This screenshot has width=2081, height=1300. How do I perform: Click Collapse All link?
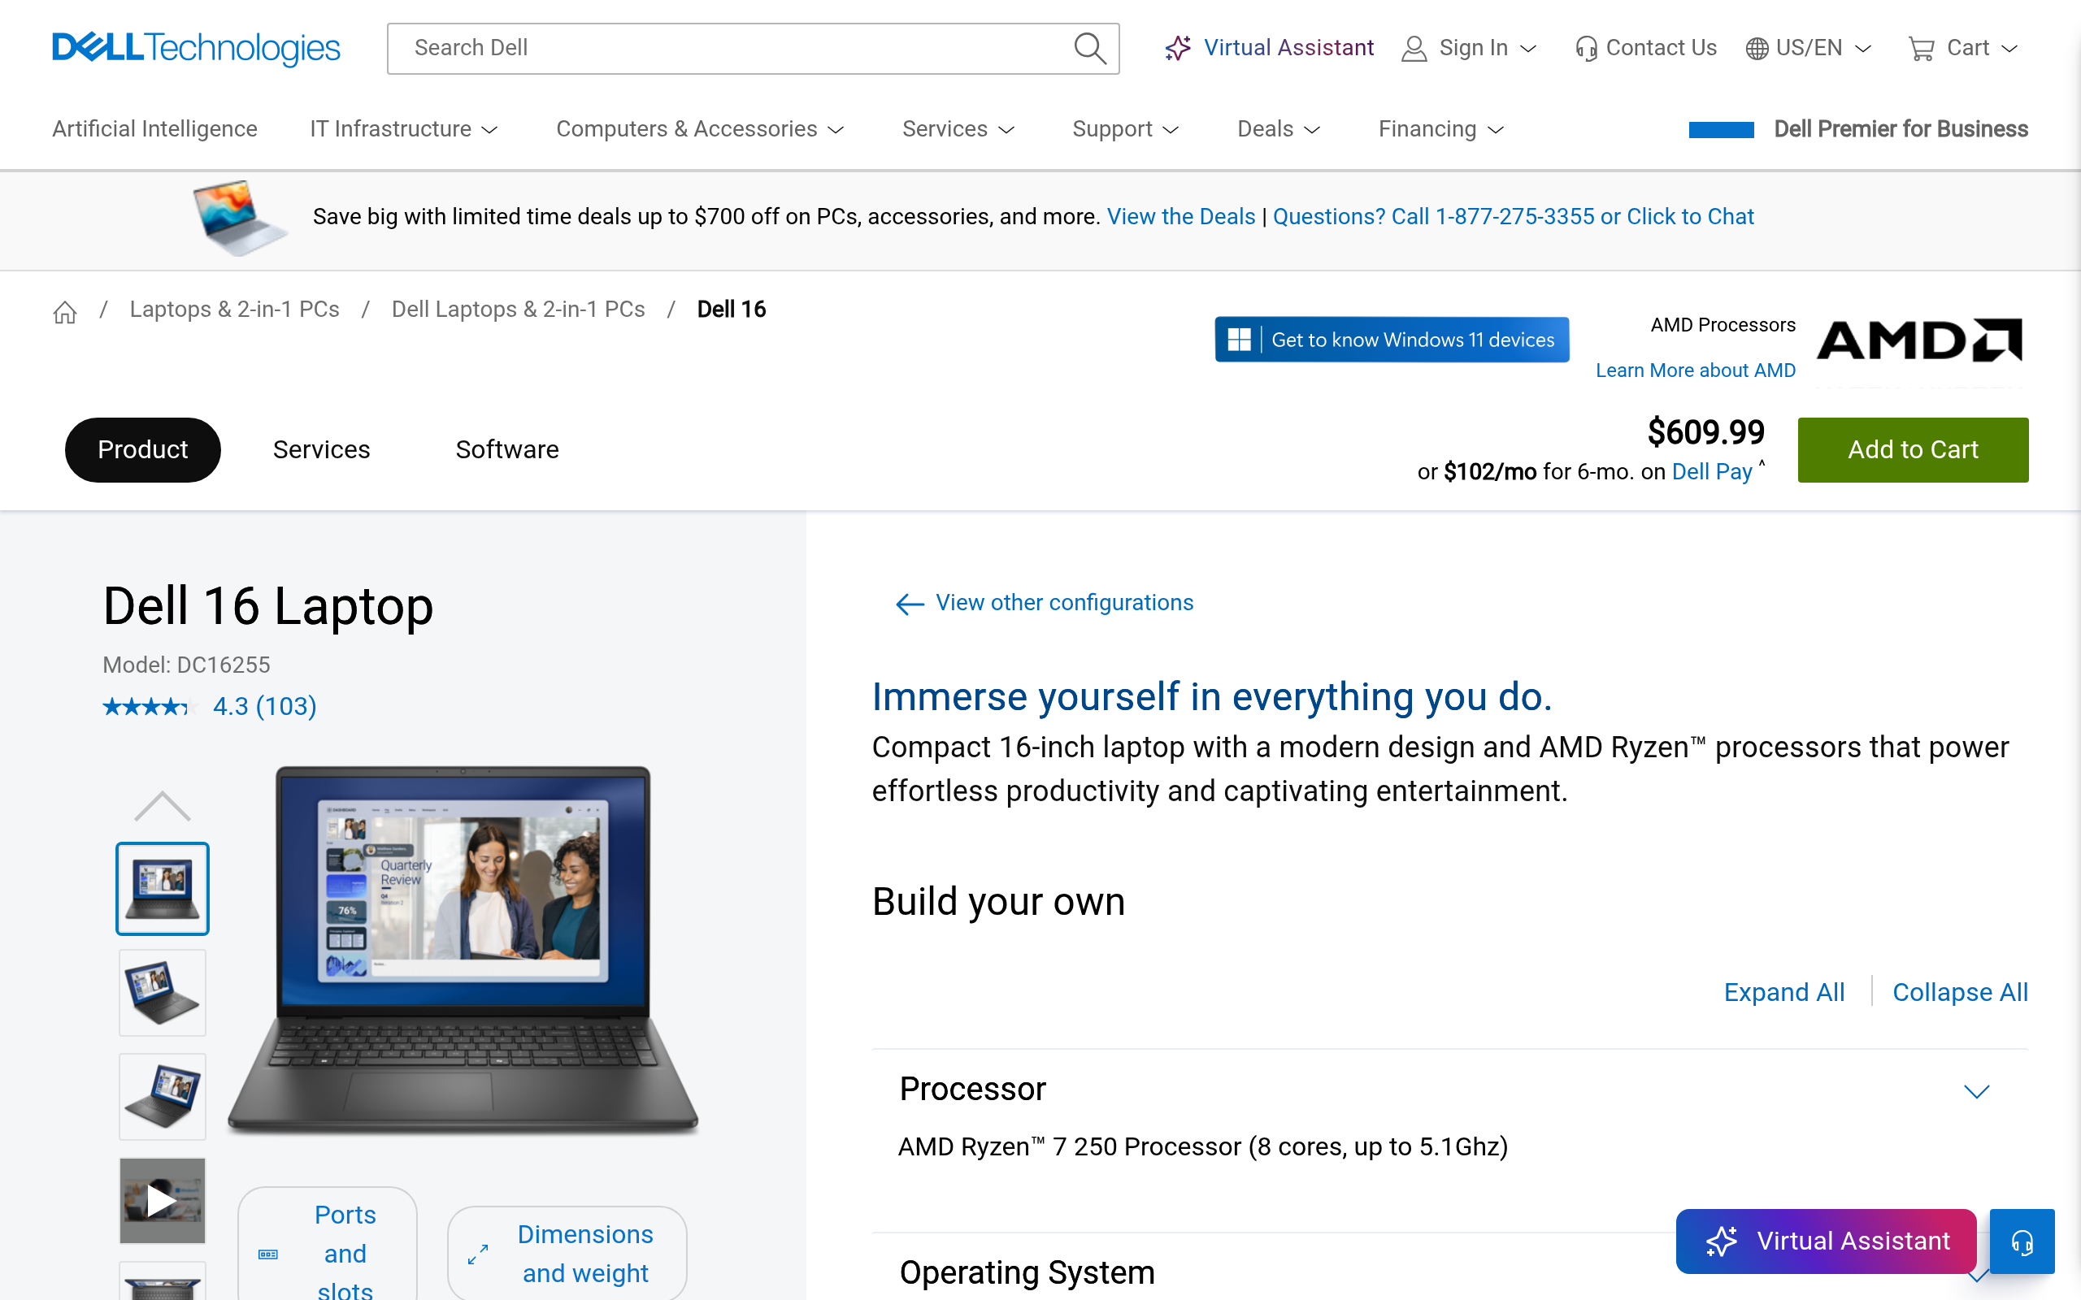tap(1960, 992)
